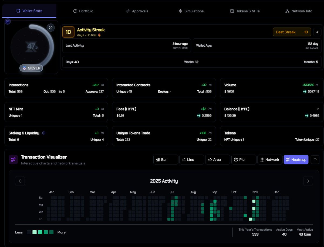
Task: Click the Transaction Visualizer network icon
Action: coord(13,159)
